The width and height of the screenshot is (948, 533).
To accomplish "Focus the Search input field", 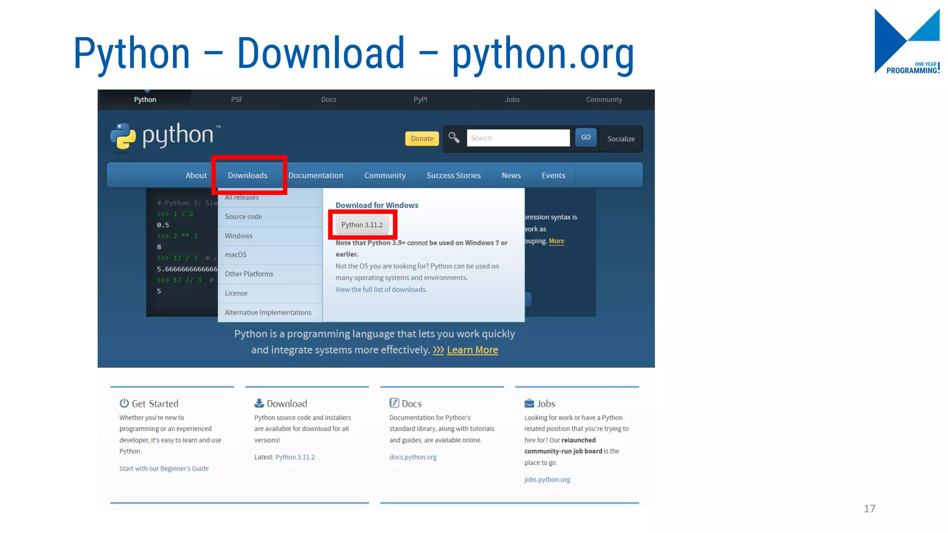I will click(518, 138).
